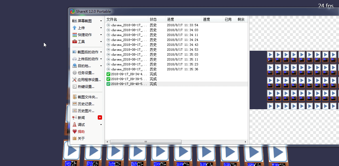Click the donate heart icon
Image resolution: width=339 pixels, height=166 pixels.
74,132
